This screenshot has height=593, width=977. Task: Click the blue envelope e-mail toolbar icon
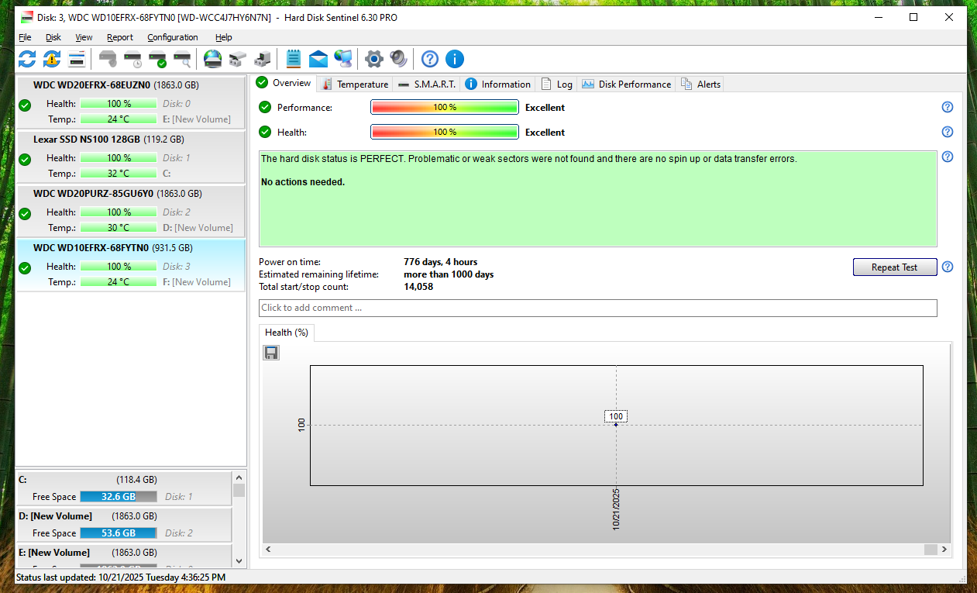click(318, 58)
